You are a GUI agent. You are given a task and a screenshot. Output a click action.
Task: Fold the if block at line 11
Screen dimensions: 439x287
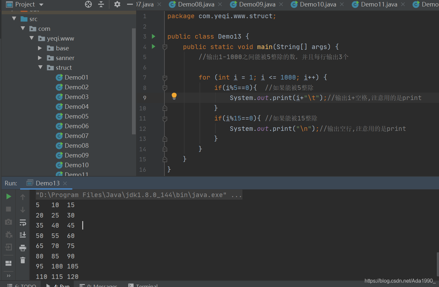165,119
